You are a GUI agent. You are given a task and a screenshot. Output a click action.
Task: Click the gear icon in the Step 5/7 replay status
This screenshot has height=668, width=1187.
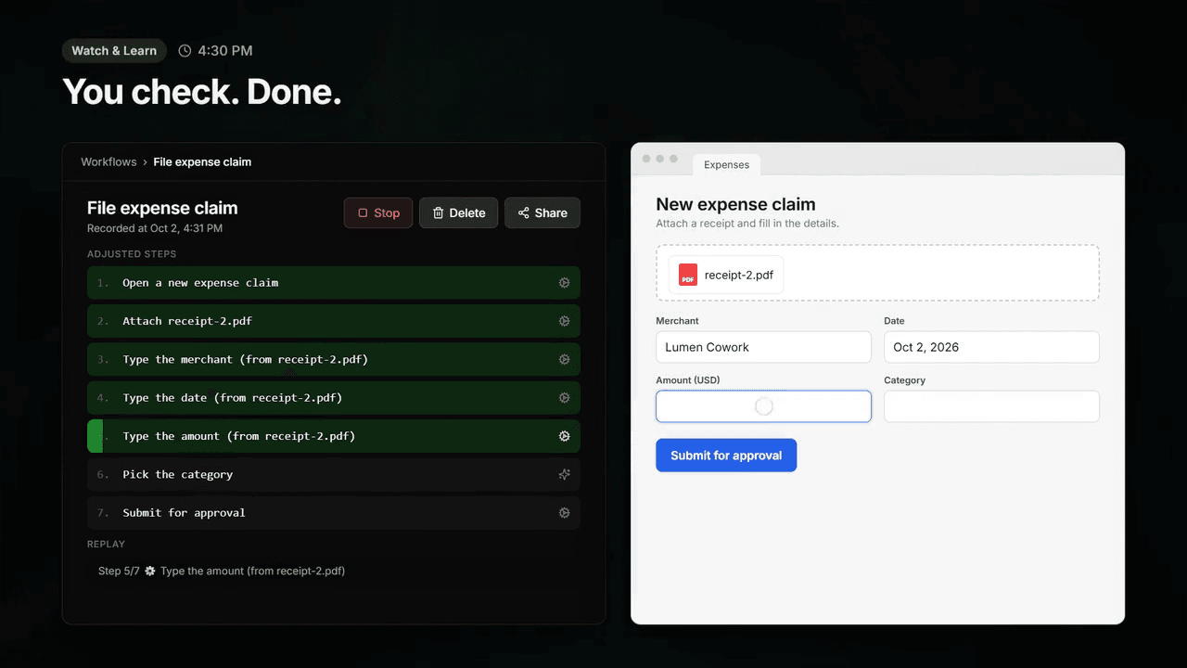click(150, 572)
